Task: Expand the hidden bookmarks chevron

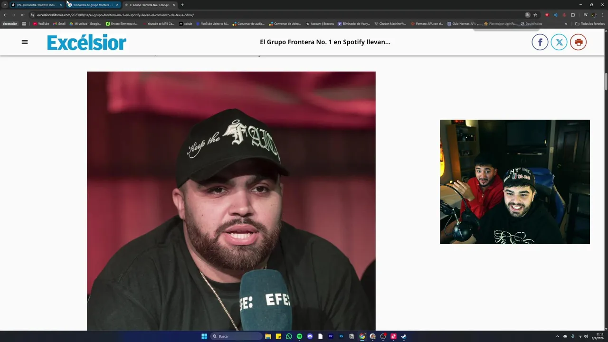Action: coord(566,24)
